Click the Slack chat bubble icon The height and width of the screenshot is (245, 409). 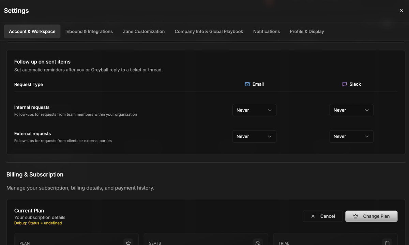pos(345,84)
